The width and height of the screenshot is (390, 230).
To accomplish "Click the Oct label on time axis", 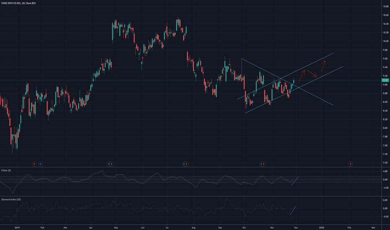I will click(x=244, y=227).
